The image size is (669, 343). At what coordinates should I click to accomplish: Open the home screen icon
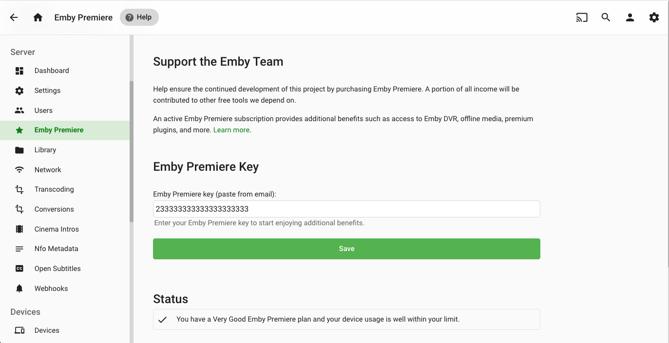[x=38, y=18]
